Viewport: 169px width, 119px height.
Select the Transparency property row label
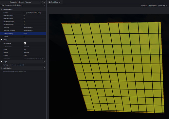tap(9, 33)
